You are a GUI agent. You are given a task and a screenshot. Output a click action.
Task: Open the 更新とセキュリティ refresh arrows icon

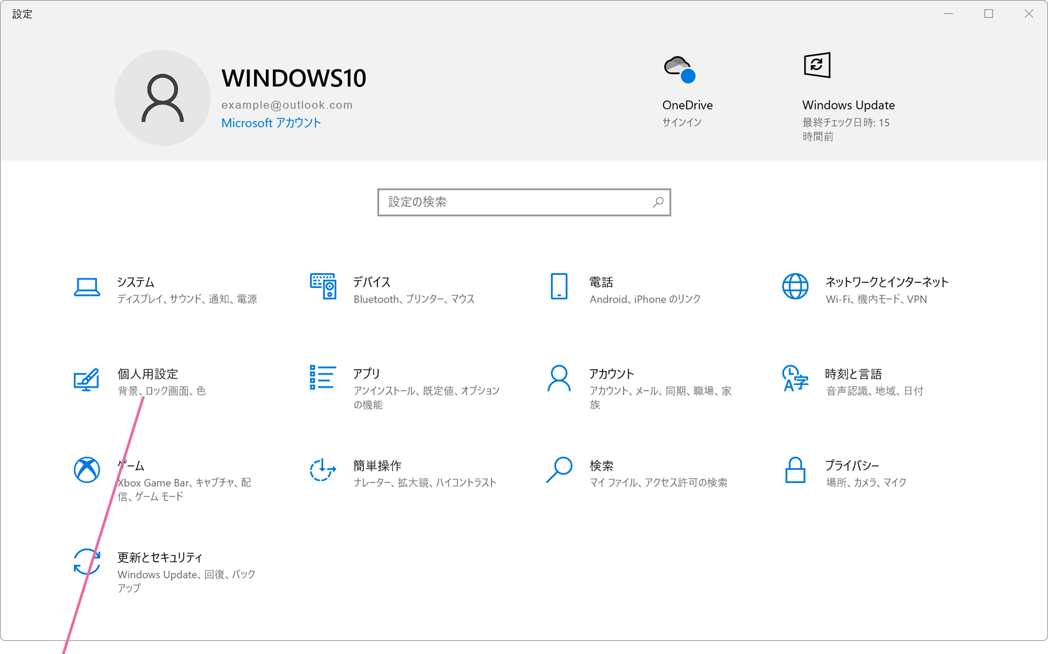(x=86, y=562)
